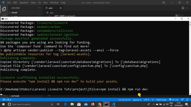191x107 pixels.
Task: Click the VS Code logo icon
Action: click(3, 2)
